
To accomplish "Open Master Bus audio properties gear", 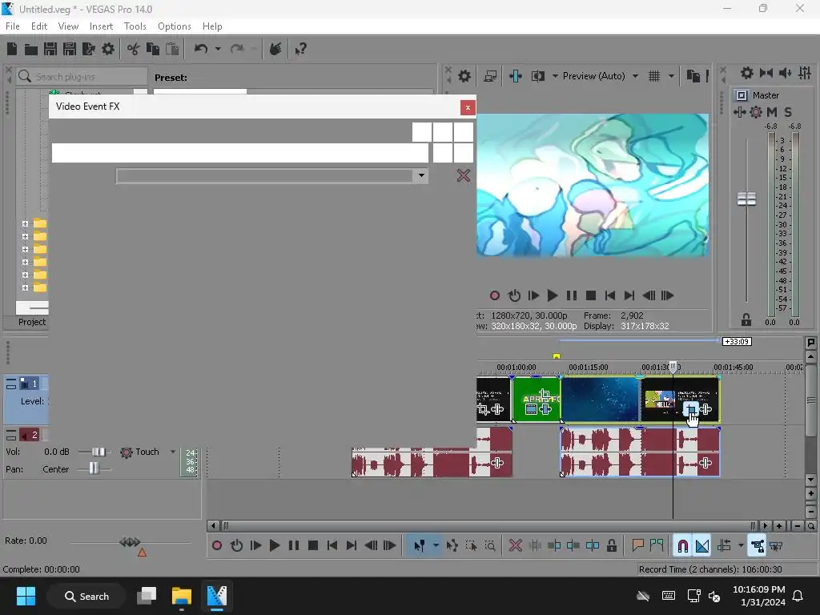I will (x=747, y=73).
